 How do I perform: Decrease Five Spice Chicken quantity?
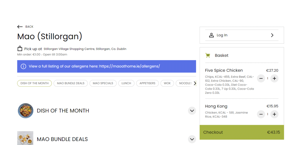261,79
